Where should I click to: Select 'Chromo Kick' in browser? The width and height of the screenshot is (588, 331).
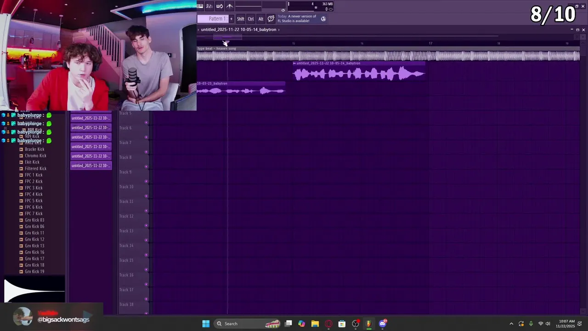pos(35,156)
